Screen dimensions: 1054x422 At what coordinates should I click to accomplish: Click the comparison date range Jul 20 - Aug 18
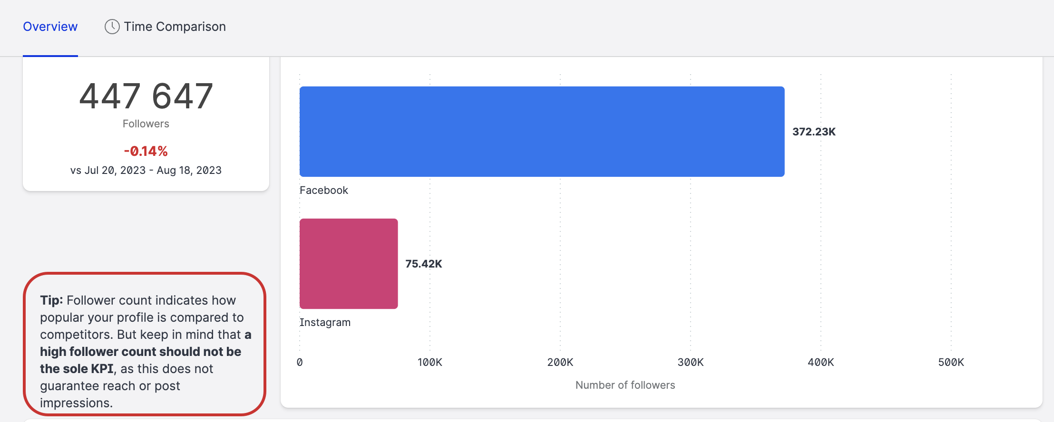pos(146,170)
